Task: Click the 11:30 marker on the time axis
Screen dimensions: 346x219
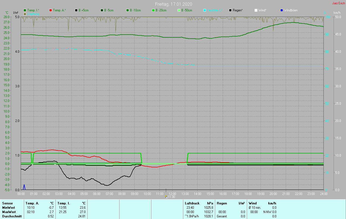Action: pos(166,197)
